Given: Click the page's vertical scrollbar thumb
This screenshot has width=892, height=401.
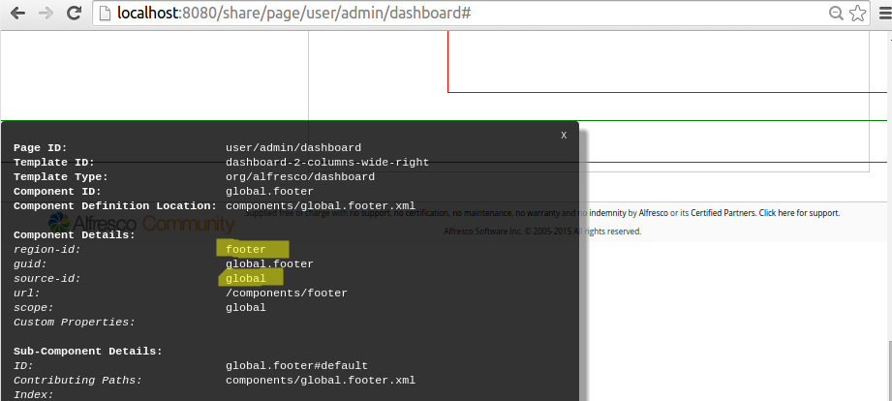Looking at the screenshot, I should 890,370.
